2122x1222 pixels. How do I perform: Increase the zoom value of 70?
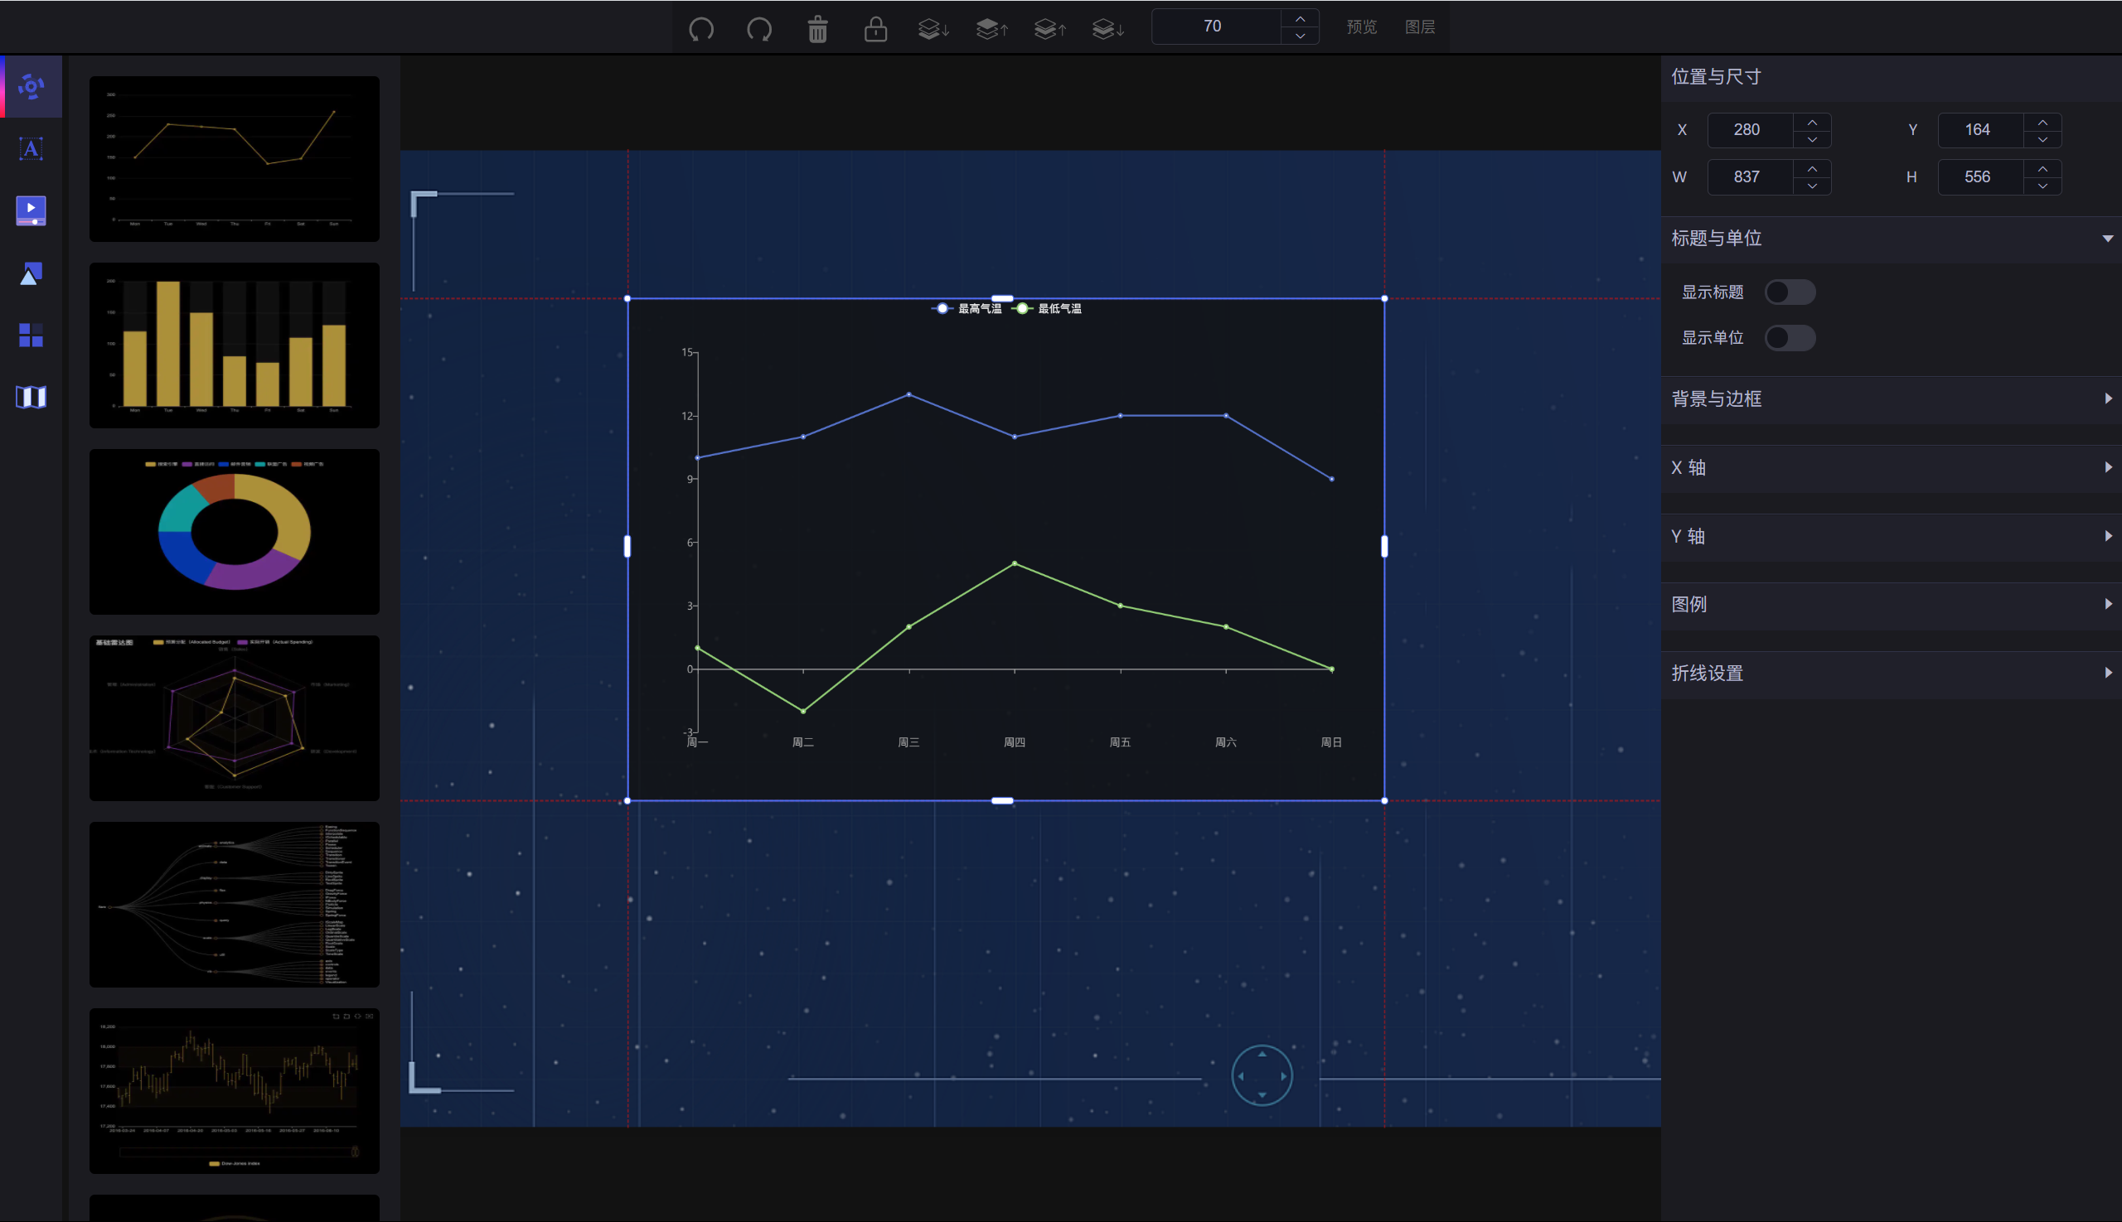point(1300,18)
